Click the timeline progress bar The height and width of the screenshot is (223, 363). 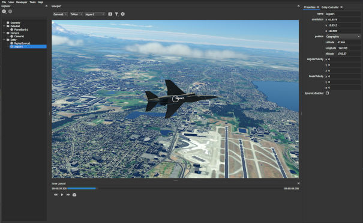[x=175, y=189]
